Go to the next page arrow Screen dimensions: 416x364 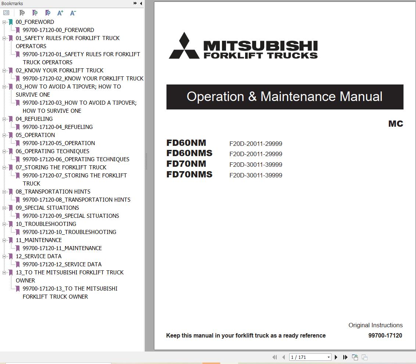click(336, 357)
